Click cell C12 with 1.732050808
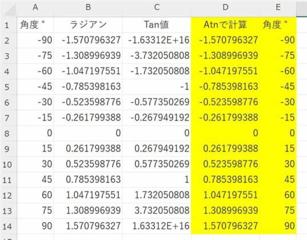307x240 pixels. [x=157, y=195]
